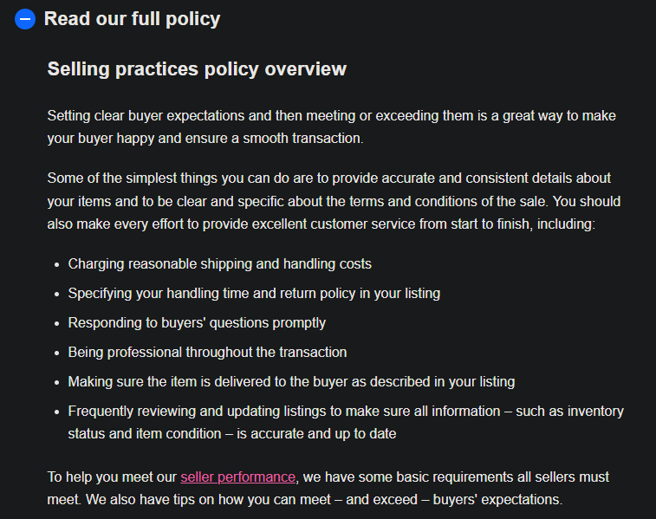Click the "Selling practices policy overview" heading

point(197,69)
